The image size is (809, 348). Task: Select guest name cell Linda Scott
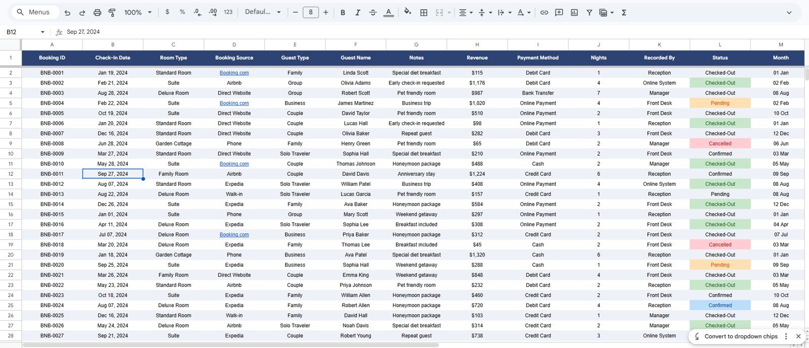pos(355,73)
